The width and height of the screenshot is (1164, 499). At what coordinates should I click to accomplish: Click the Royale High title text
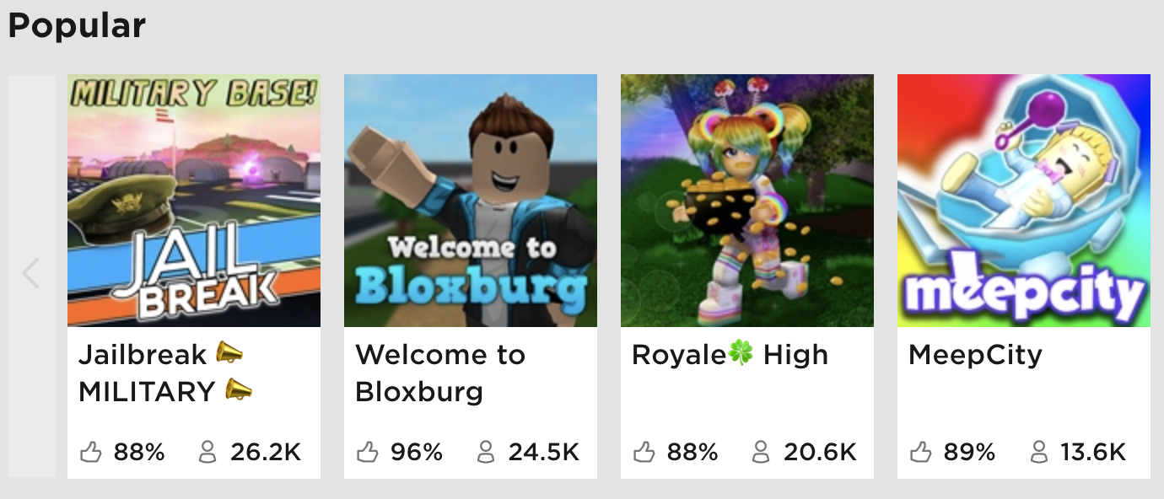pyautogui.click(x=730, y=355)
